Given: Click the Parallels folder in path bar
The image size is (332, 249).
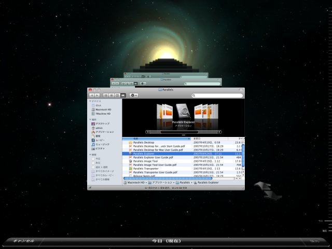Looking at the screenshot, I should 183,183.
